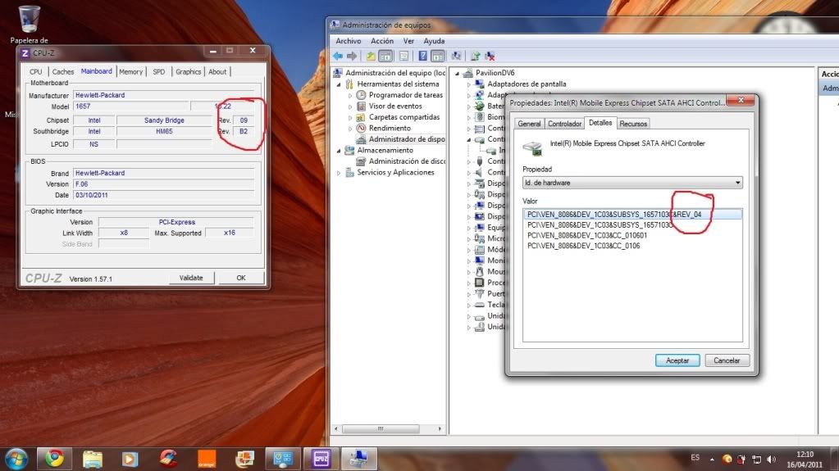Open the Windows Start orb
This screenshot has width=839, height=471.
tap(16, 459)
